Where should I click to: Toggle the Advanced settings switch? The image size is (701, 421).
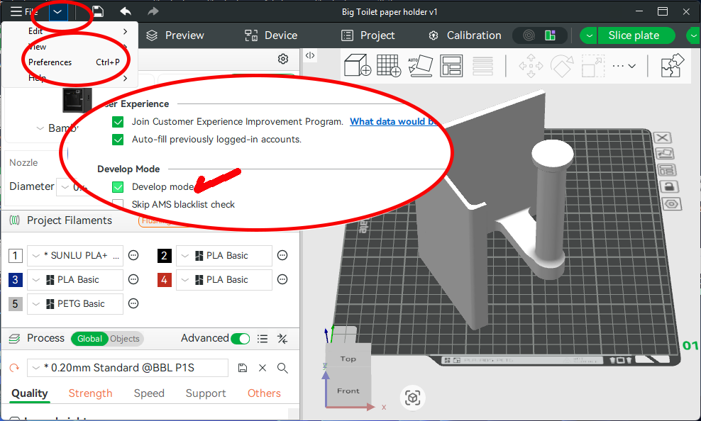241,339
